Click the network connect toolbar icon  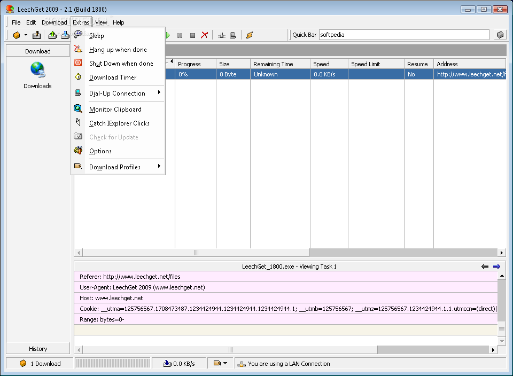pos(221,35)
